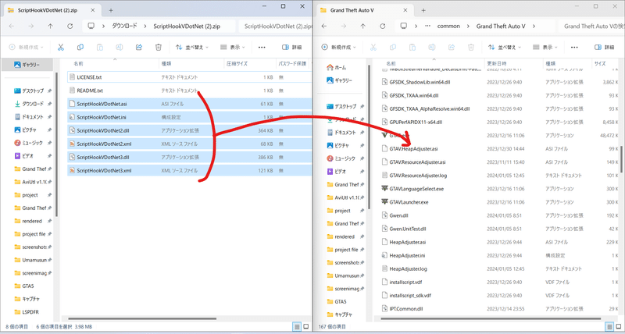Toggle the 詳細 details pane in the zip window
Screen dimensions: 625x334
click(x=291, y=47)
